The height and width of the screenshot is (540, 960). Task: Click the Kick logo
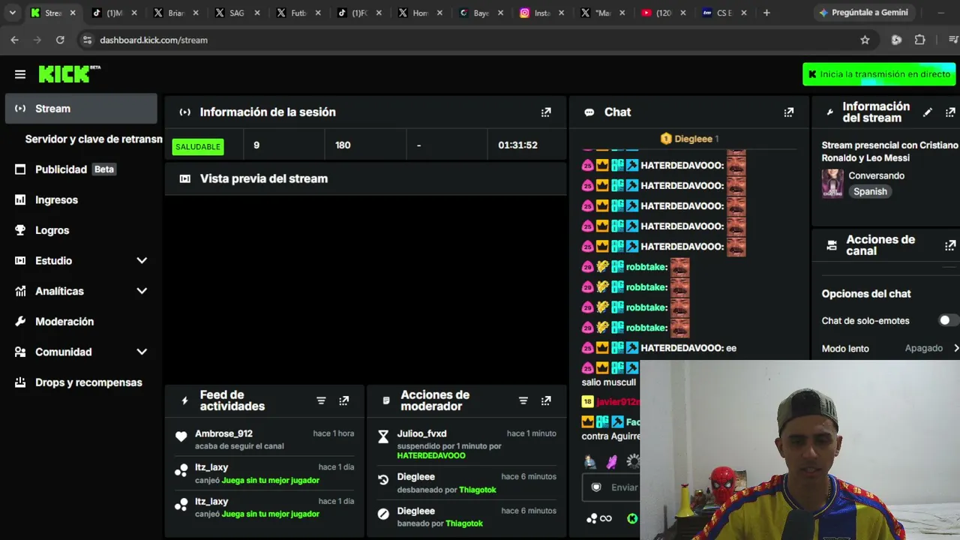click(x=69, y=73)
